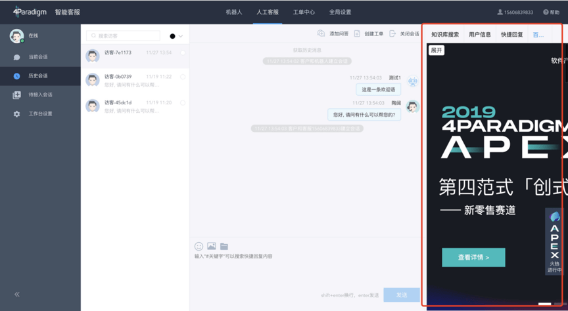Viewport: 568px width, 311px height.
Task: Click 关闭会话 label
Action: click(x=410, y=34)
